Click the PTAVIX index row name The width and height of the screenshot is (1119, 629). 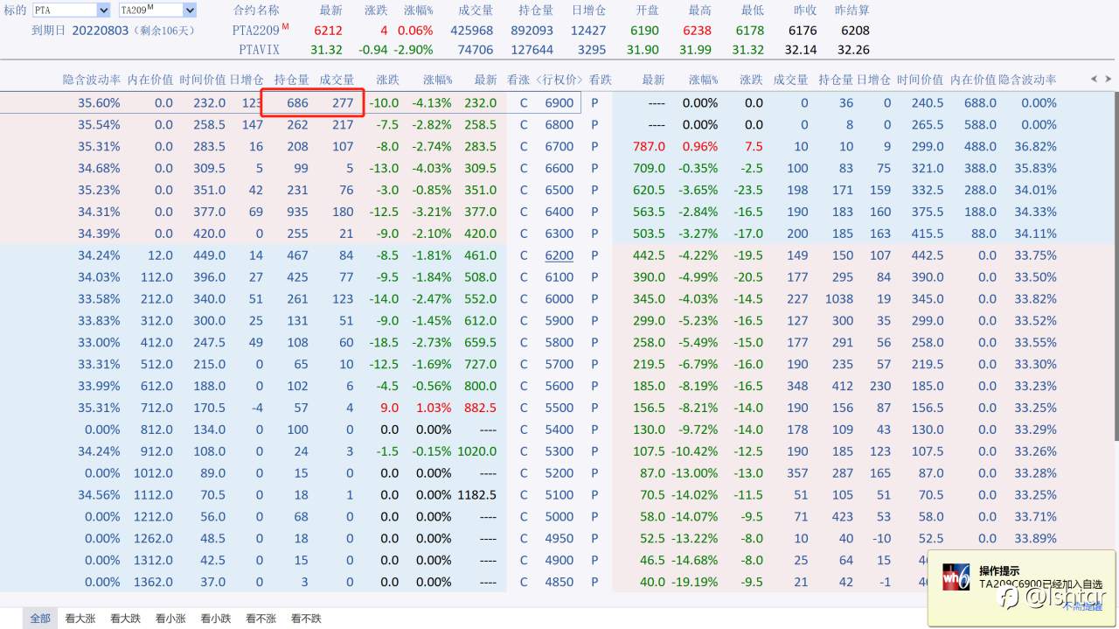[x=259, y=50]
